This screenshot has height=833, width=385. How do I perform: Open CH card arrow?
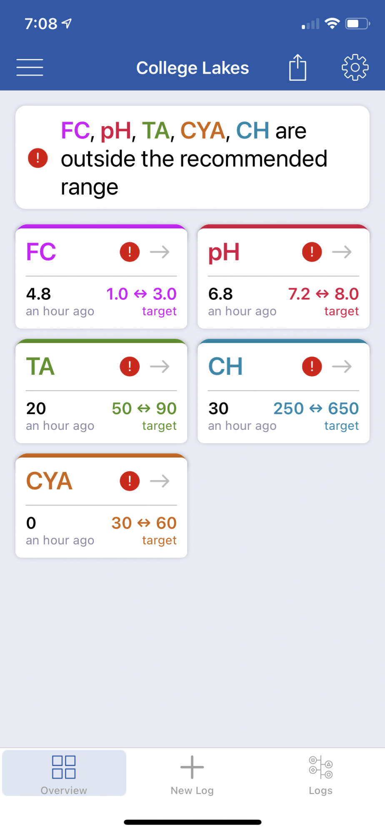[342, 367]
